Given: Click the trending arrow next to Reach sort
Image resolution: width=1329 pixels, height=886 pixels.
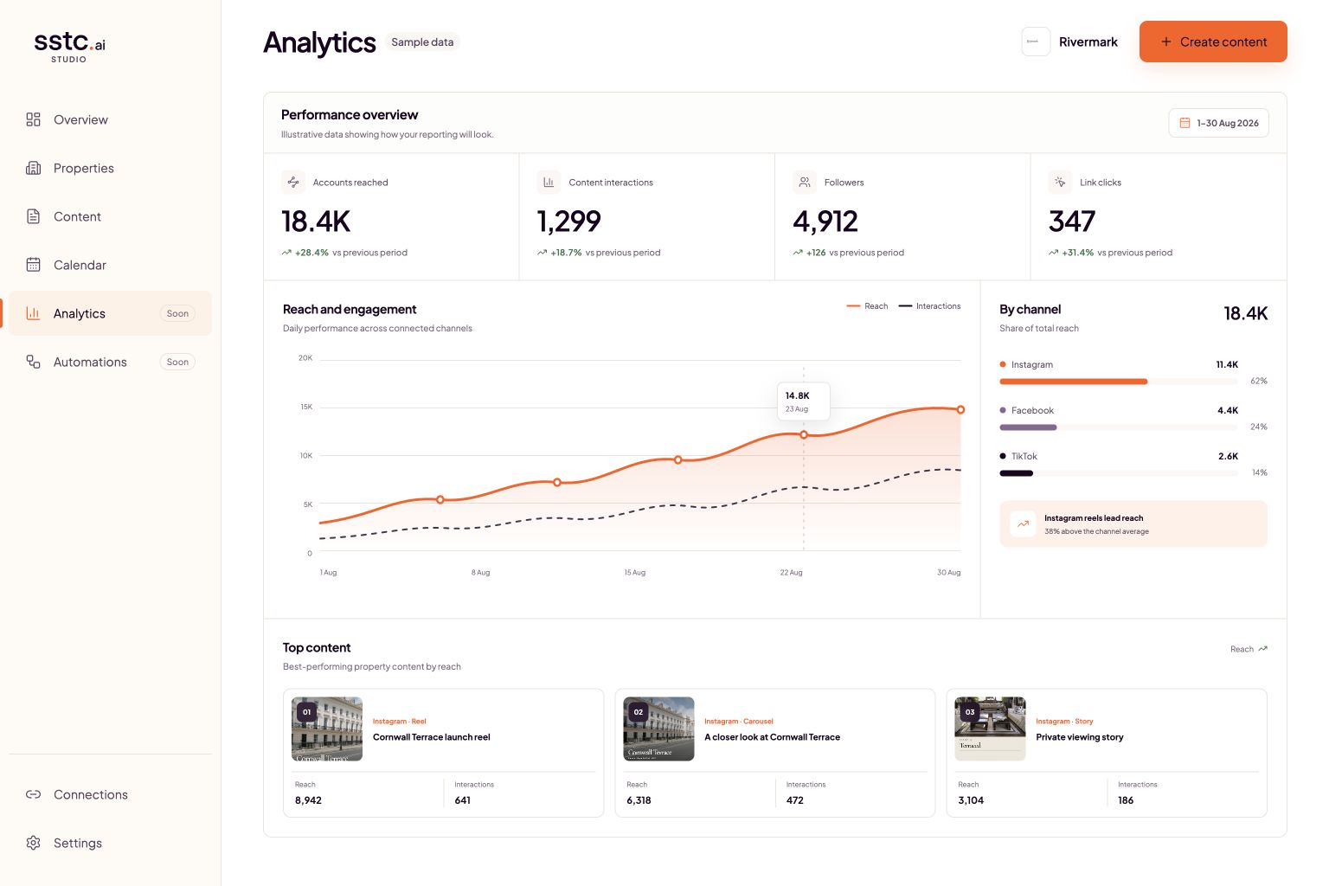Looking at the screenshot, I should 1262,649.
